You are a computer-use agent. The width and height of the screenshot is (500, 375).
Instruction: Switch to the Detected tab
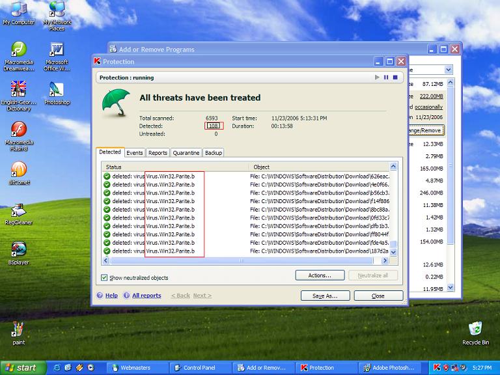click(x=109, y=152)
